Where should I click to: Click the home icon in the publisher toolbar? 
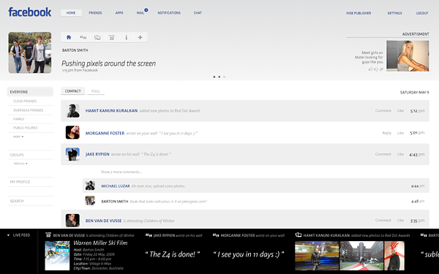click(69, 37)
